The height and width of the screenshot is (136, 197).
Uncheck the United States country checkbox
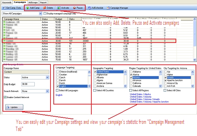95,72
